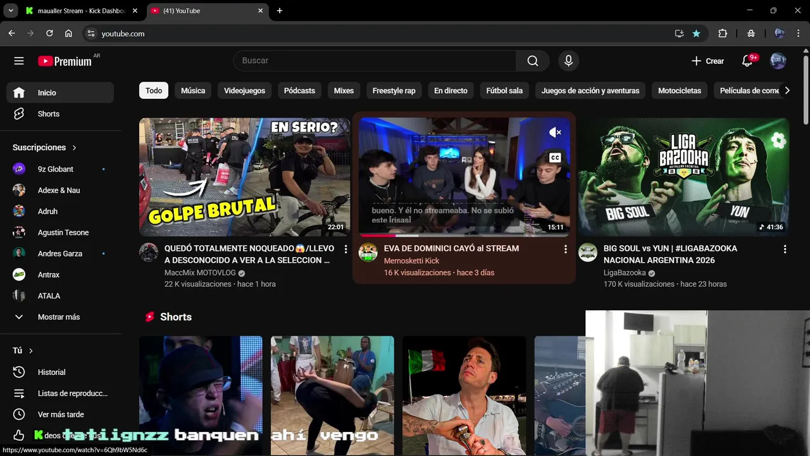Click the bookmark star icon

click(696, 34)
